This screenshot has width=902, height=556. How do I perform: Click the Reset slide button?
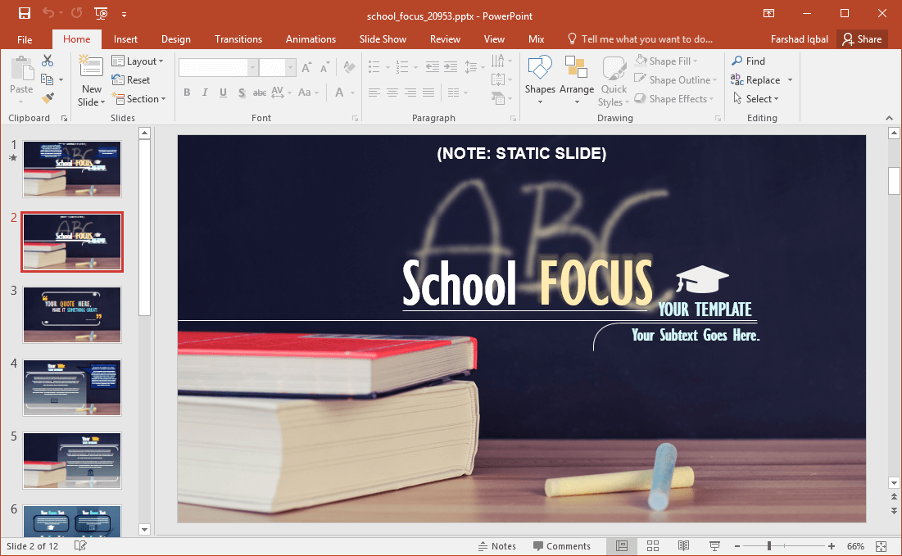131,80
